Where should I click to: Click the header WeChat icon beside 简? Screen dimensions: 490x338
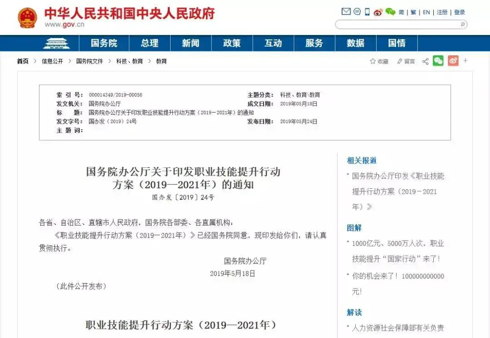click(x=390, y=12)
